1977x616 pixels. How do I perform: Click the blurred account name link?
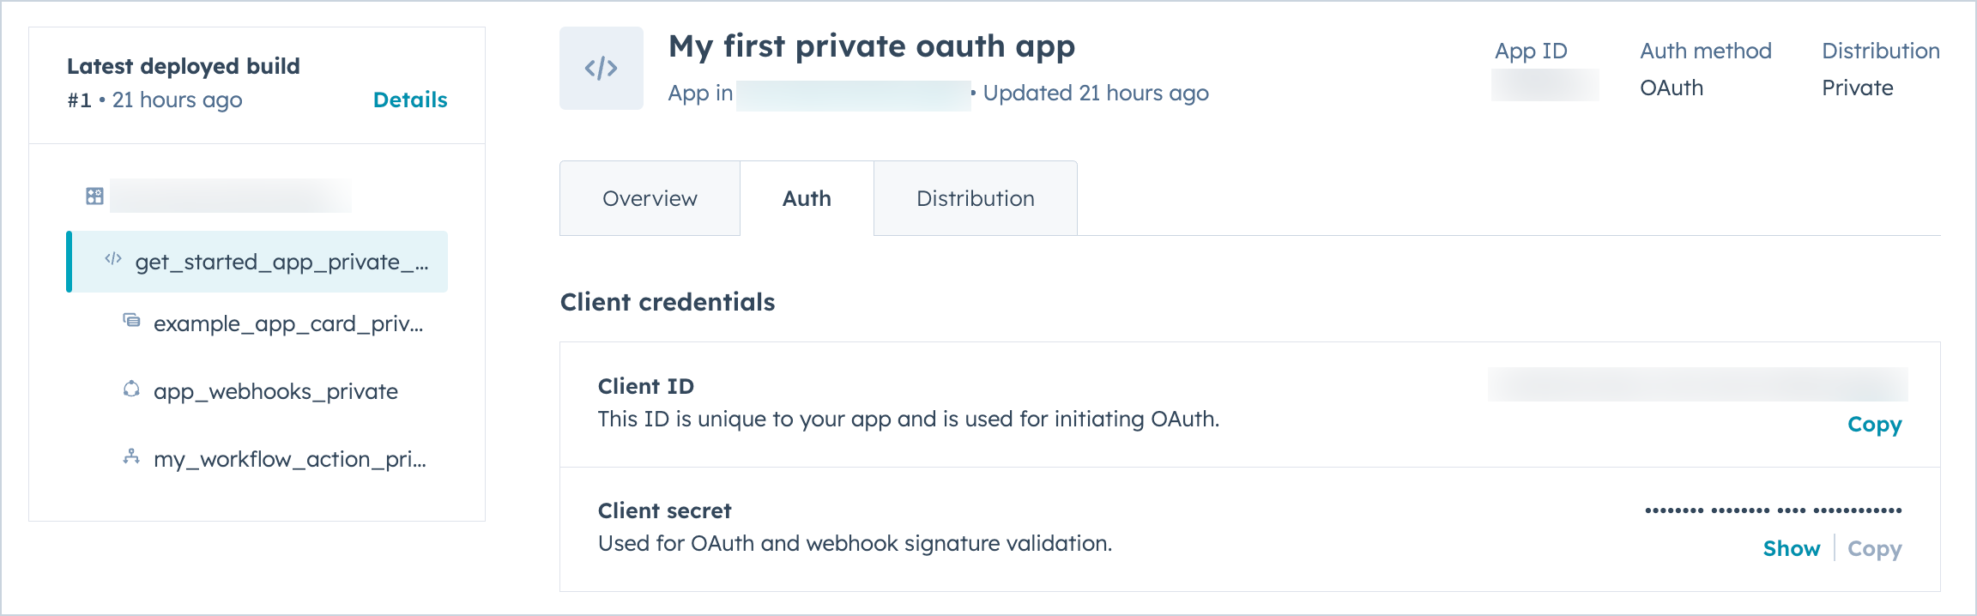point(853,94)
